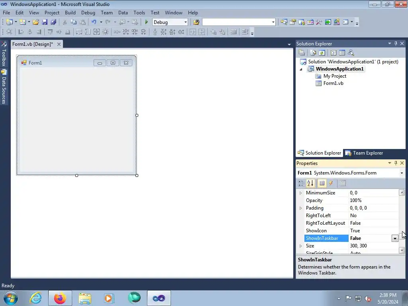Pin or unpin the Solution Explorer panel
The width and height of the screenshot is (408, 306).
[x=396, y=43]
